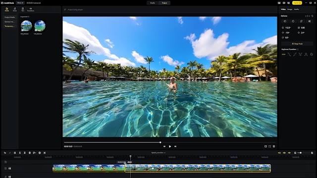The width and height of the screenshot is (317, 178).
Task: Select the first clip on the timeline
Action: 89,168
